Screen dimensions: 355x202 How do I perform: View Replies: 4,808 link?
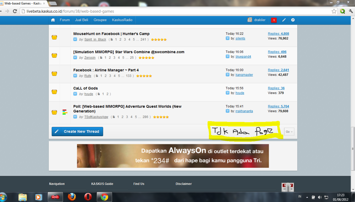278,34
